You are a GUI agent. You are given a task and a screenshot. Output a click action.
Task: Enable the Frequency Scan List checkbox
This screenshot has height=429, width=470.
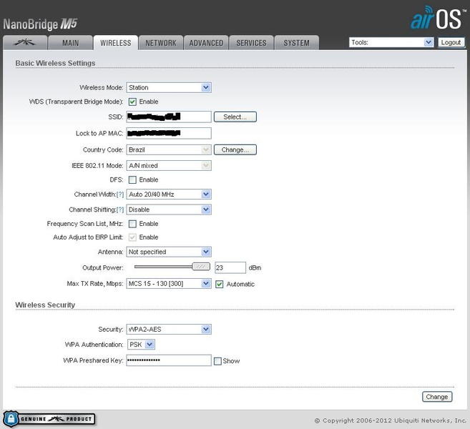[132, 224]
